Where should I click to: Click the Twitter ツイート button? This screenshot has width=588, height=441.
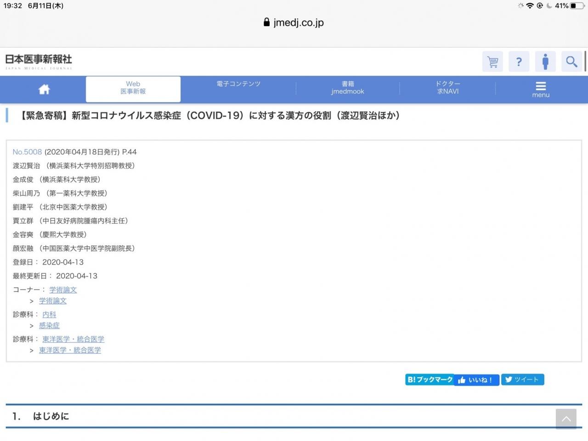coord(523,379)
